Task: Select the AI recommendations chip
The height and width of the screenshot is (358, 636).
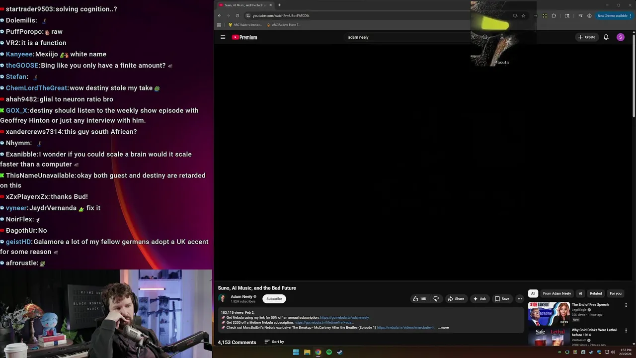Action: 580,293
